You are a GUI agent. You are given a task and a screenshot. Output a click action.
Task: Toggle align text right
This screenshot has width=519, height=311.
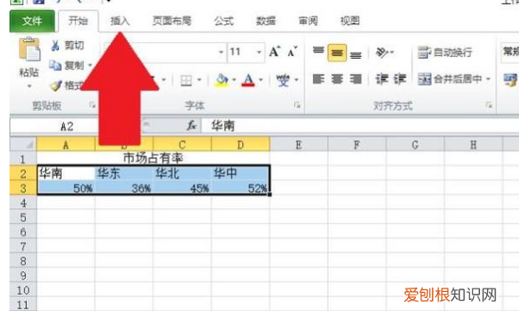(356, 79)
